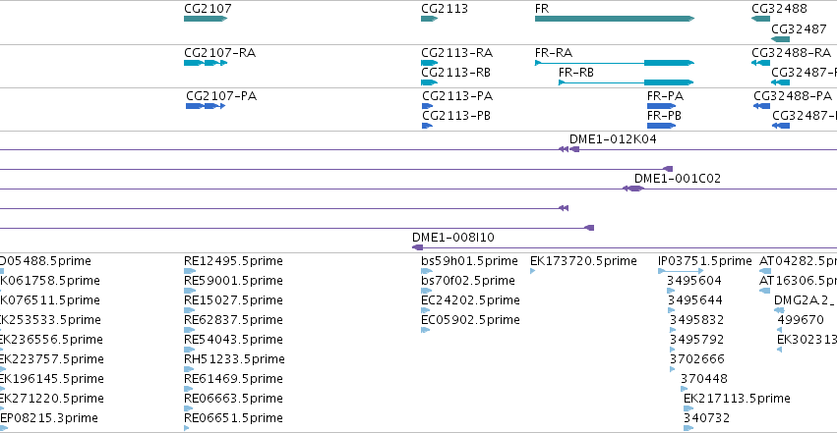Select the CG2113 gene arrow glyph
Screen dimensions: 837x433
coord(429,19)
